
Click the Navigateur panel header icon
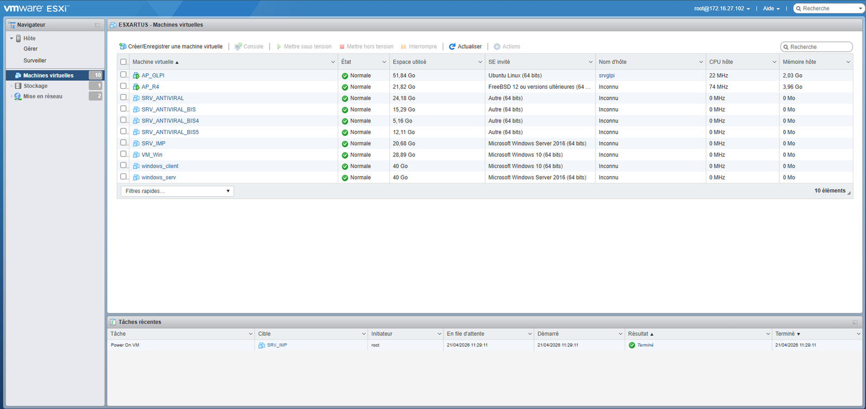point(12,25)
